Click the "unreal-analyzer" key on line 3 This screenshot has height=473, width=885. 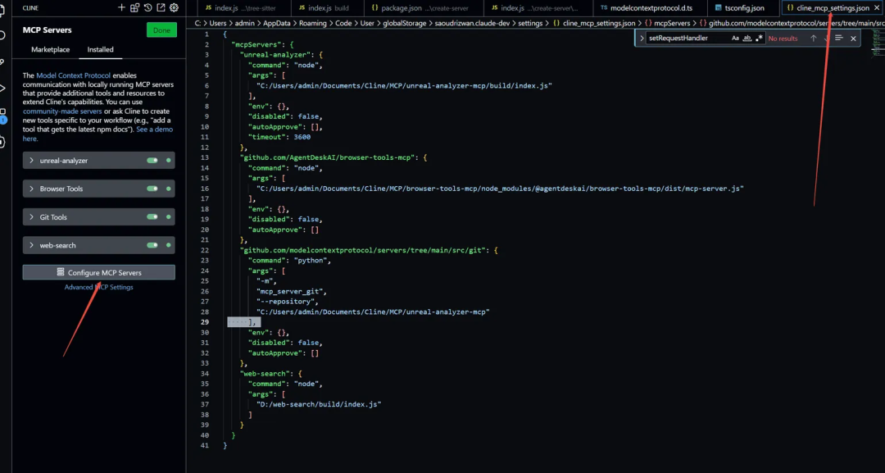[x=275, y=55]
